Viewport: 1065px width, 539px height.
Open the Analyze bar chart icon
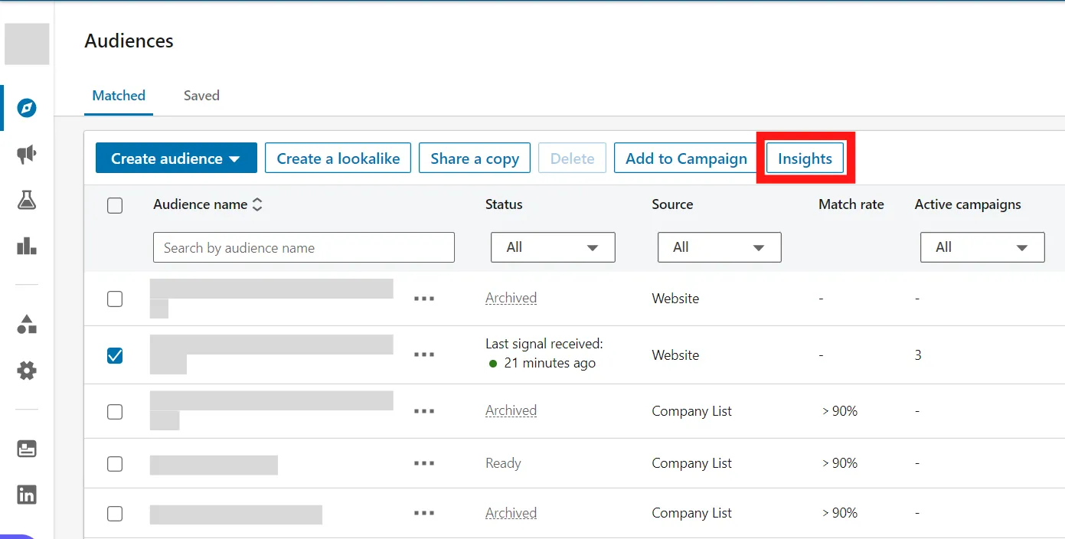tap(25, 245)
